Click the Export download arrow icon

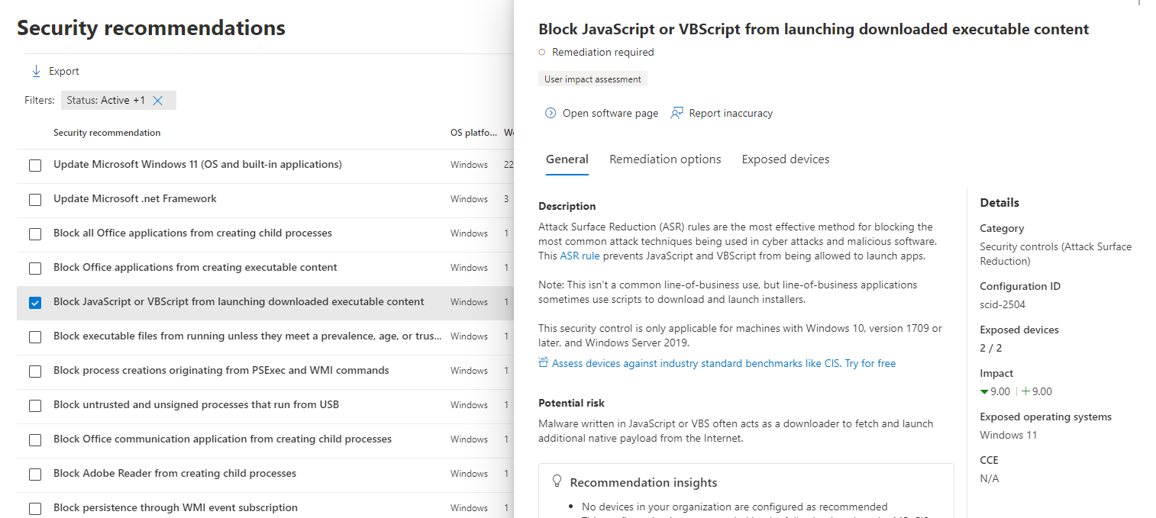[36, 71]
